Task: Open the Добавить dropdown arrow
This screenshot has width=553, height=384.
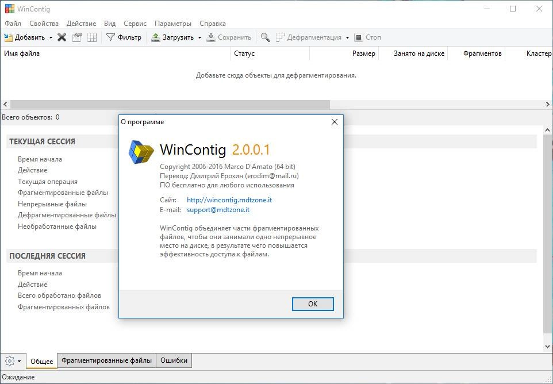Action: [51, 37]
